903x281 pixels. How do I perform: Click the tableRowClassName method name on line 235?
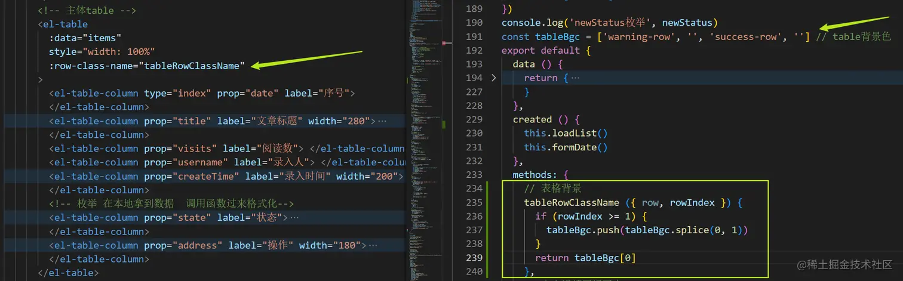572,202
